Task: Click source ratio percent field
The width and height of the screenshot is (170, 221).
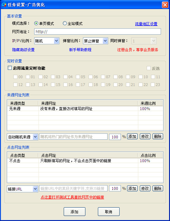Action: (115, 137)
